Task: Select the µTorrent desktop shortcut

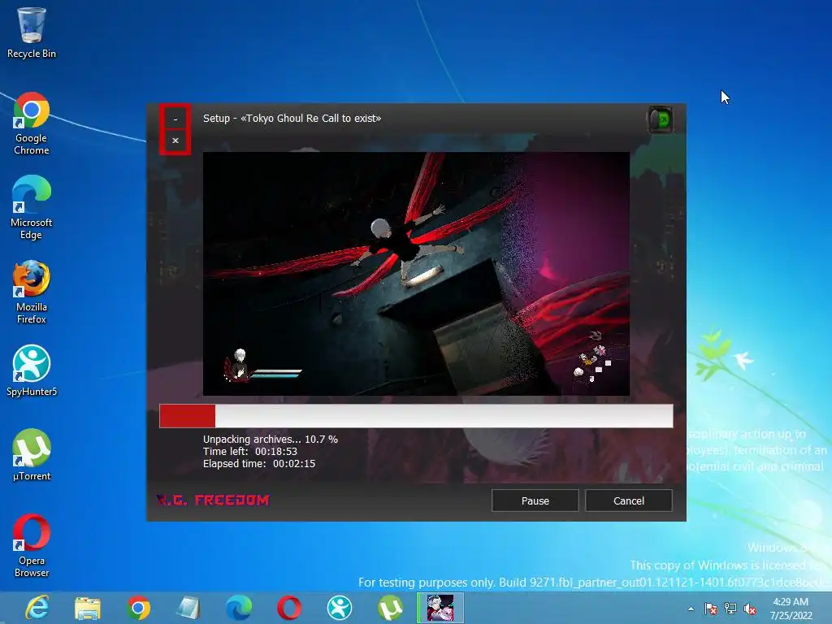Action: [32, 455]
